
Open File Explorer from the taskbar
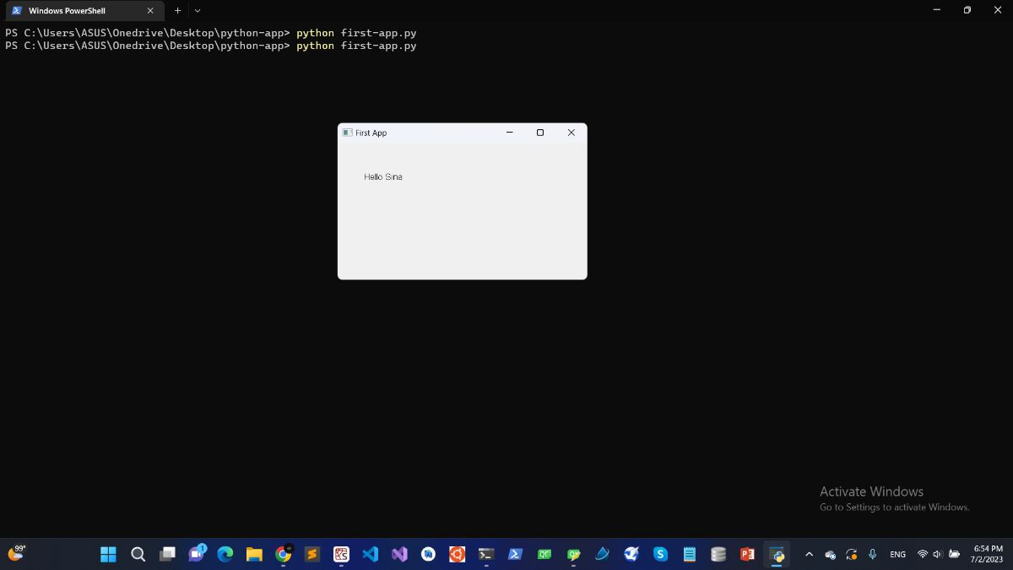point(254,554)
